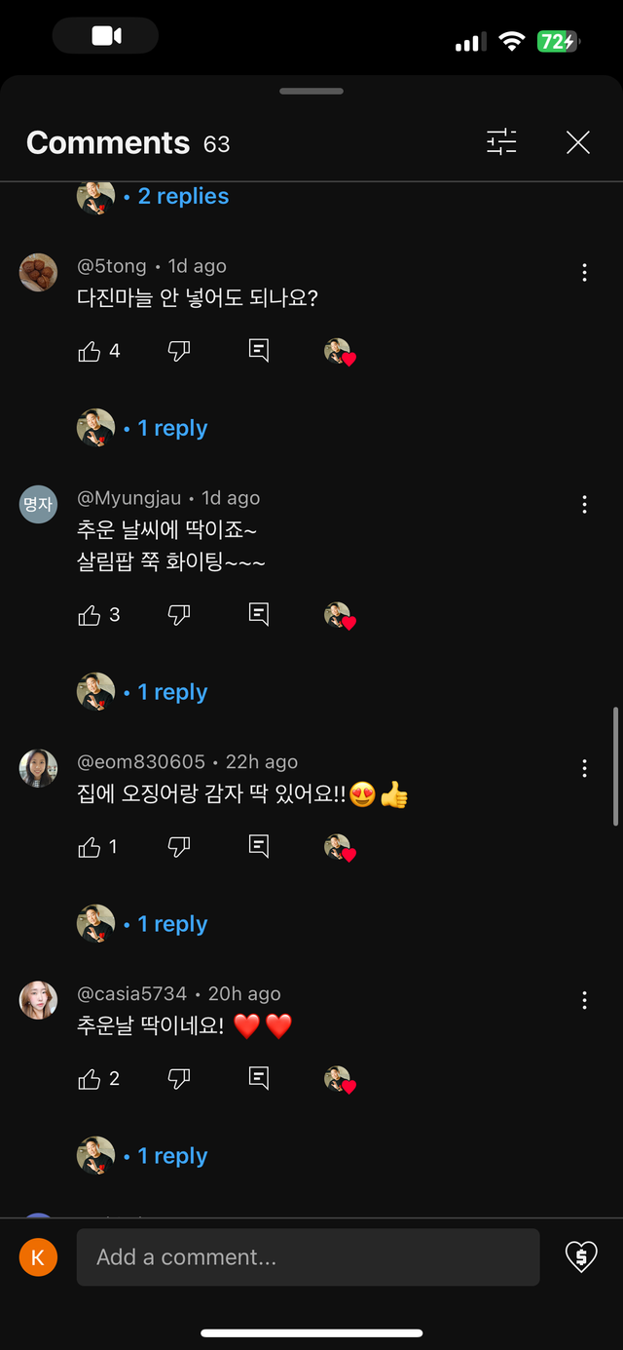The height and width of the screenshot is (1350, 623).
Task: Like the comment by @casia5734
Action: click(x=90, y=1079)
